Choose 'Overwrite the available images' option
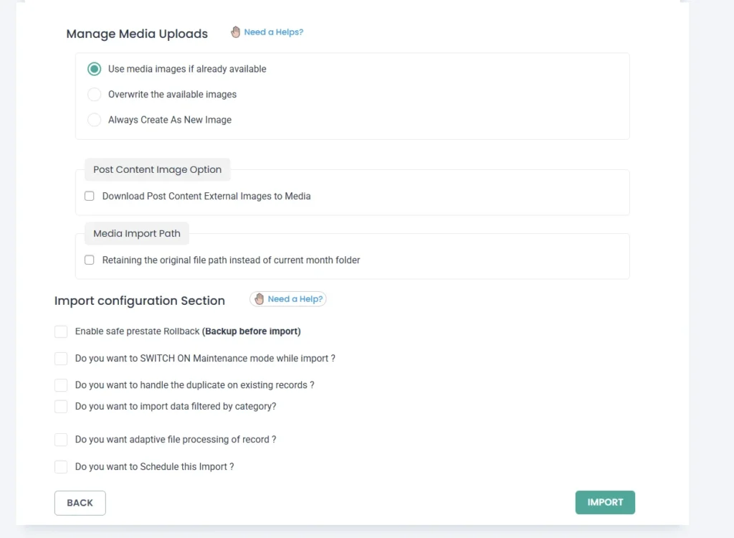Viewport: 734px width, 538px height. coord(94,95)
